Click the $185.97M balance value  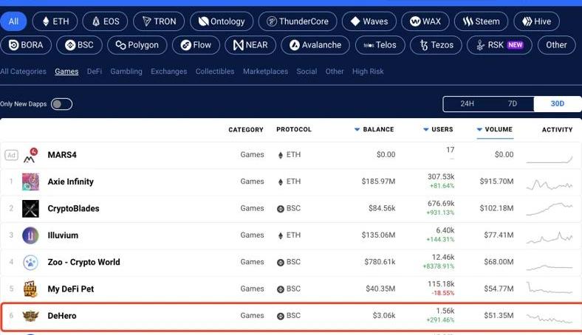coord(378,182)
